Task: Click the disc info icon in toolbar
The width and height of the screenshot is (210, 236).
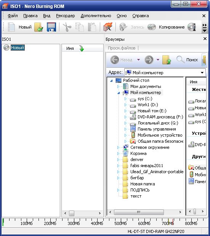Action: click(x=192, y=27)
